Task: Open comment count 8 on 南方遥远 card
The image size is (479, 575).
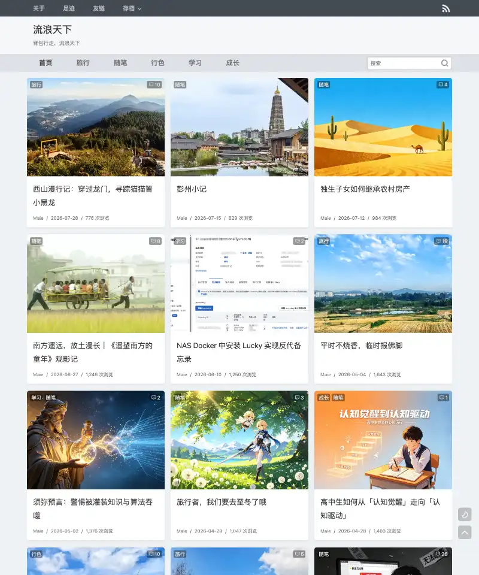Action: [156, 241]
